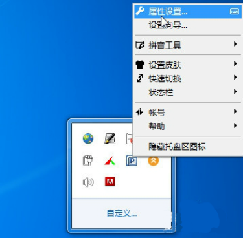
Task: Expand arrow on 快速切换 row
Action: pos(235,77)
